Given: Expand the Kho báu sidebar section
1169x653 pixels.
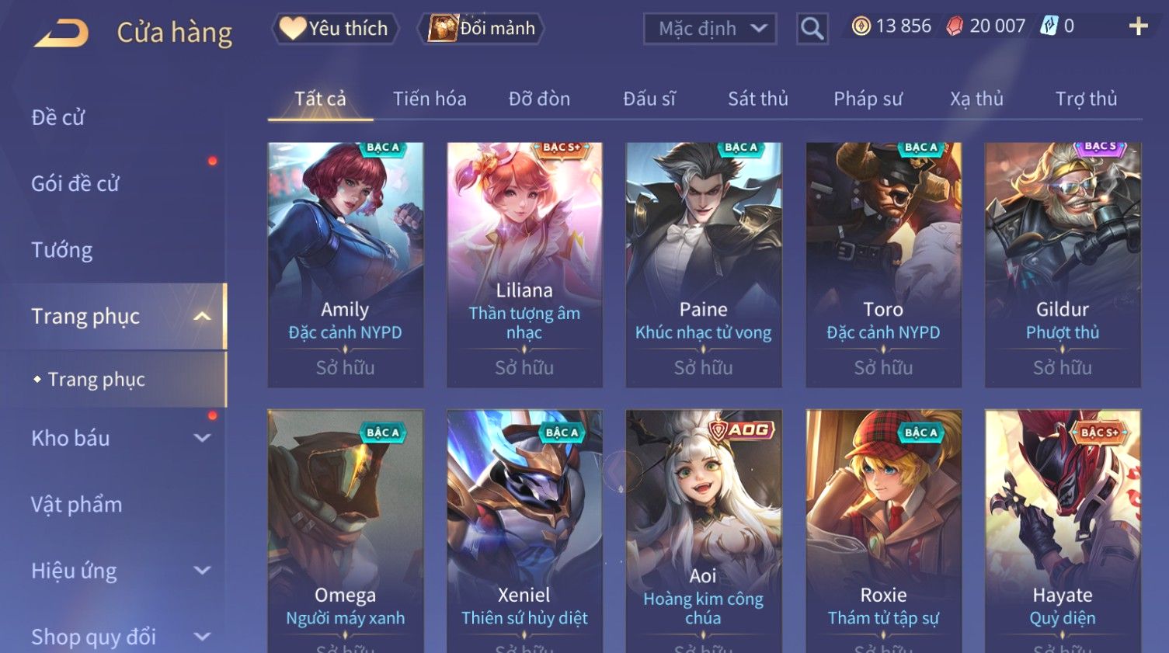Looking at the screenshot, I should [x=202, y=438].
